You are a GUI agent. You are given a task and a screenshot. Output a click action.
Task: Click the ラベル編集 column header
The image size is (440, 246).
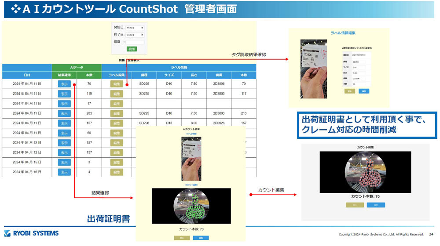[117, 75]
